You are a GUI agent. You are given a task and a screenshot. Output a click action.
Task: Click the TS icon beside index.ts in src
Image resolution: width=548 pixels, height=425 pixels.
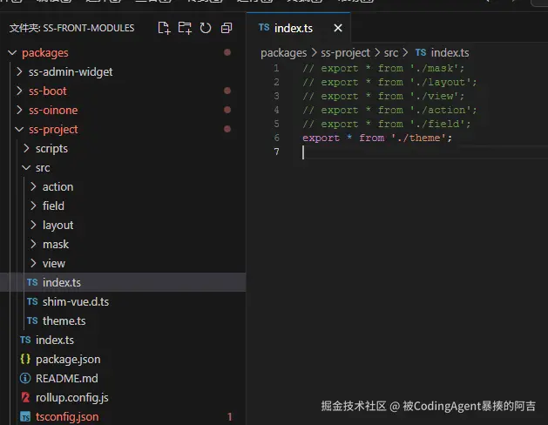(x=32, y=282)
